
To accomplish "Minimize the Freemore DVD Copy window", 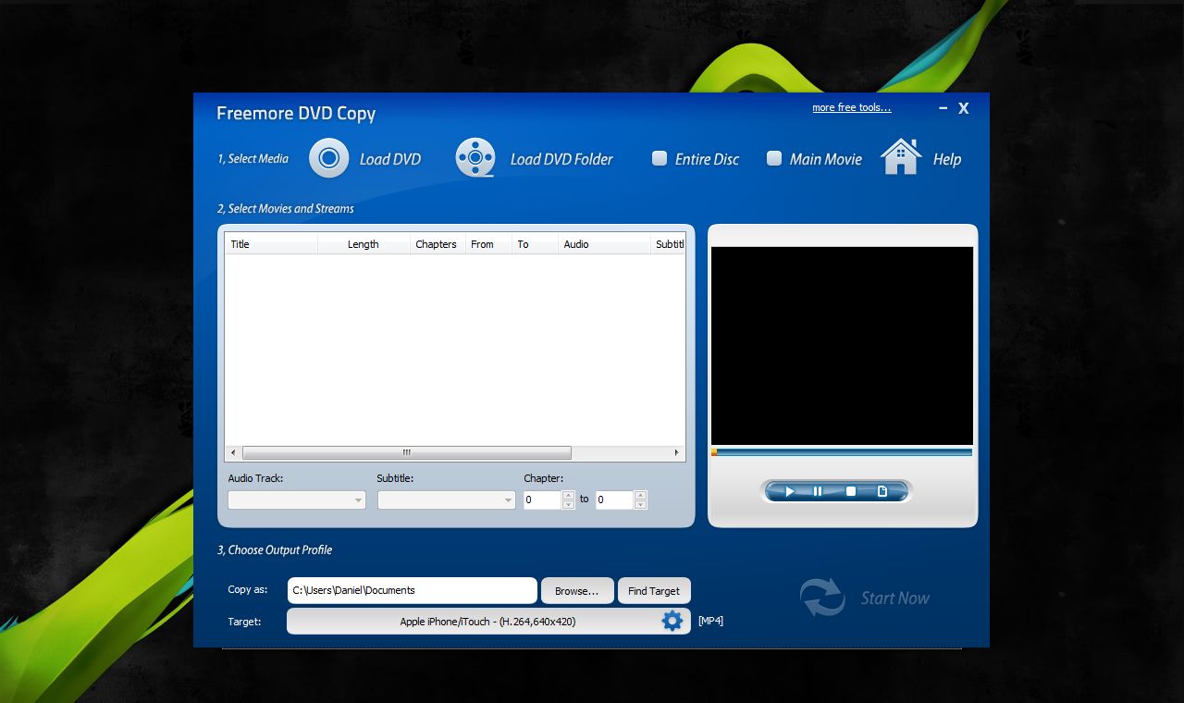I will 943,108.
